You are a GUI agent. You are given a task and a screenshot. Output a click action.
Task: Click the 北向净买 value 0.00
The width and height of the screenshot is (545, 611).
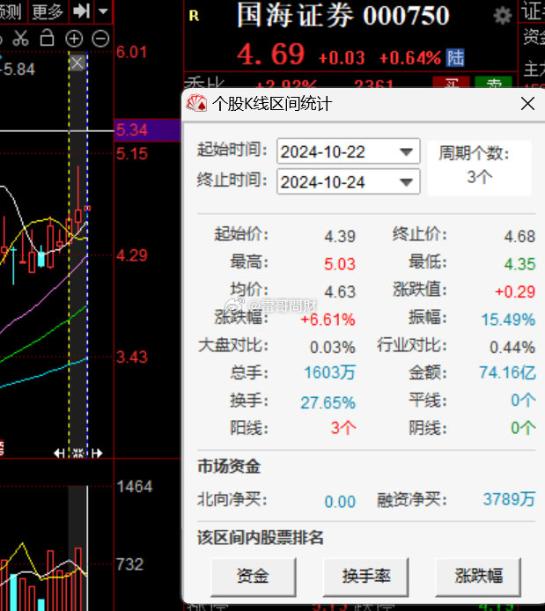click(340, 502)
